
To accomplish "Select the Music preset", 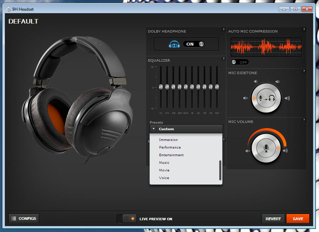I will tap(164, 163).
